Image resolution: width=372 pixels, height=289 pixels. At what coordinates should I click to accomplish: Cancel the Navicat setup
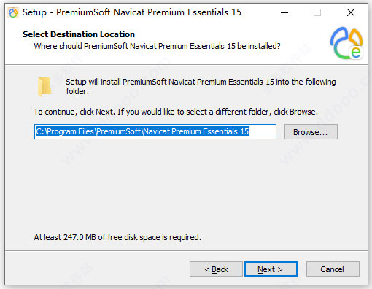pos(333,269)
